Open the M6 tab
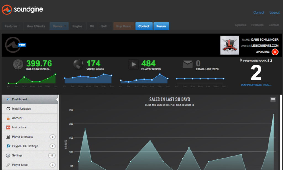The image size is (283, 170). click(92, 26)
